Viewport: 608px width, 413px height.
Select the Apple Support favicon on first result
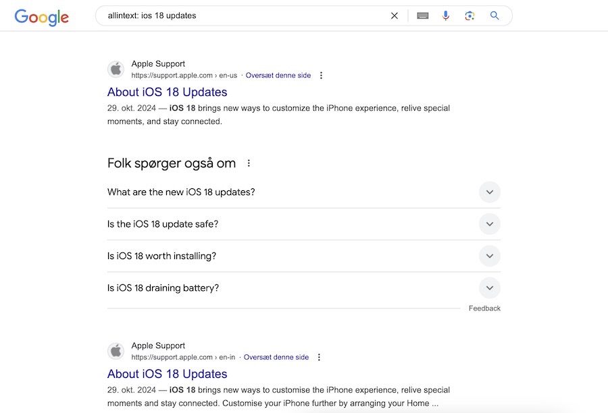coord(116,69)
